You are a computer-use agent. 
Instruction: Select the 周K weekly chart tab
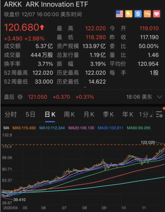[69, 114]
